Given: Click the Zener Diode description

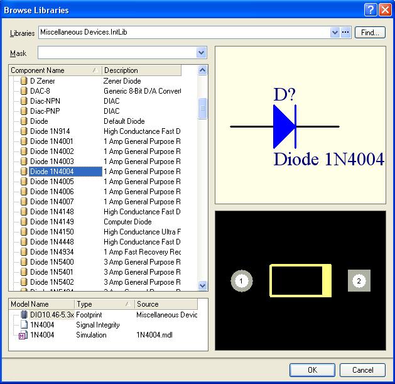Looking at the screenshot, I should pos(122,81).
